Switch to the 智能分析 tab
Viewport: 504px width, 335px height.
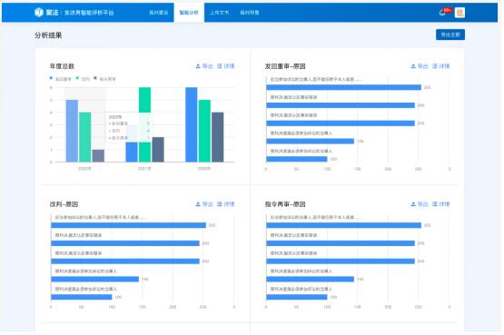(x=189, y=13)
